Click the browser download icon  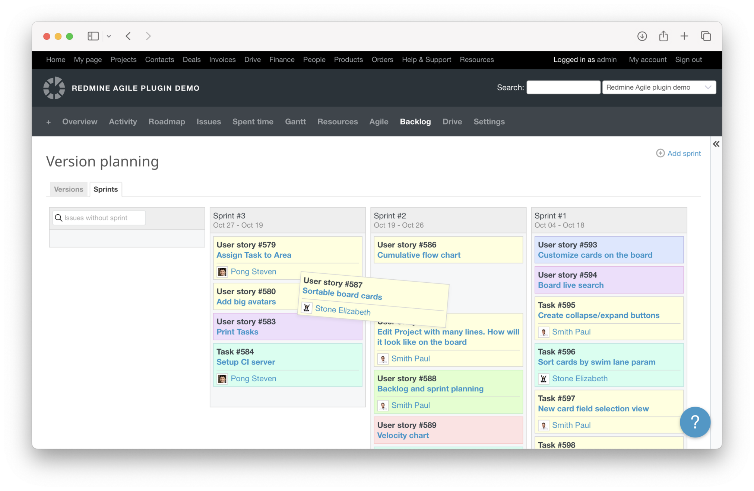click(642, 36)
